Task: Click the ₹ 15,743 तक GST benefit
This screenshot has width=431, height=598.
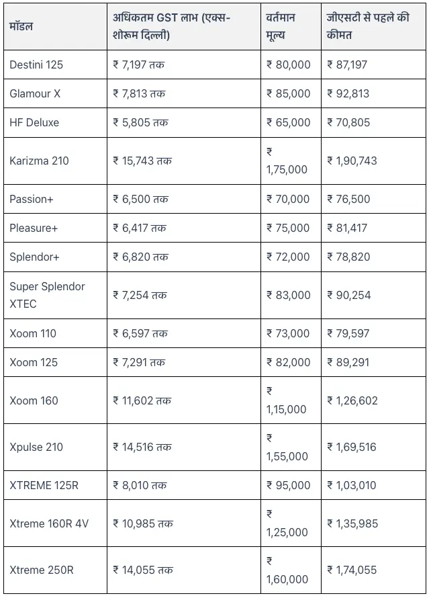Action: click(x=142, y=161)
